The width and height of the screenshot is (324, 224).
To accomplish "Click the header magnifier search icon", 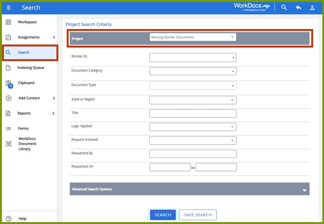I will (x=284, y=8).
